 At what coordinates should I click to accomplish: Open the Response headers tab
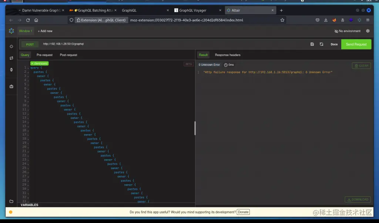[x=228, y=55]
